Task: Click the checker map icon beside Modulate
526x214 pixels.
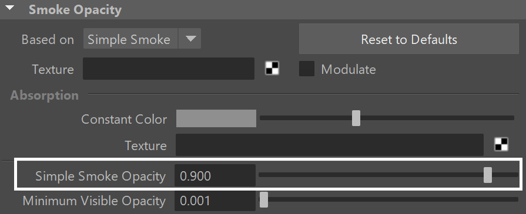Action: [x=272, y=69]
